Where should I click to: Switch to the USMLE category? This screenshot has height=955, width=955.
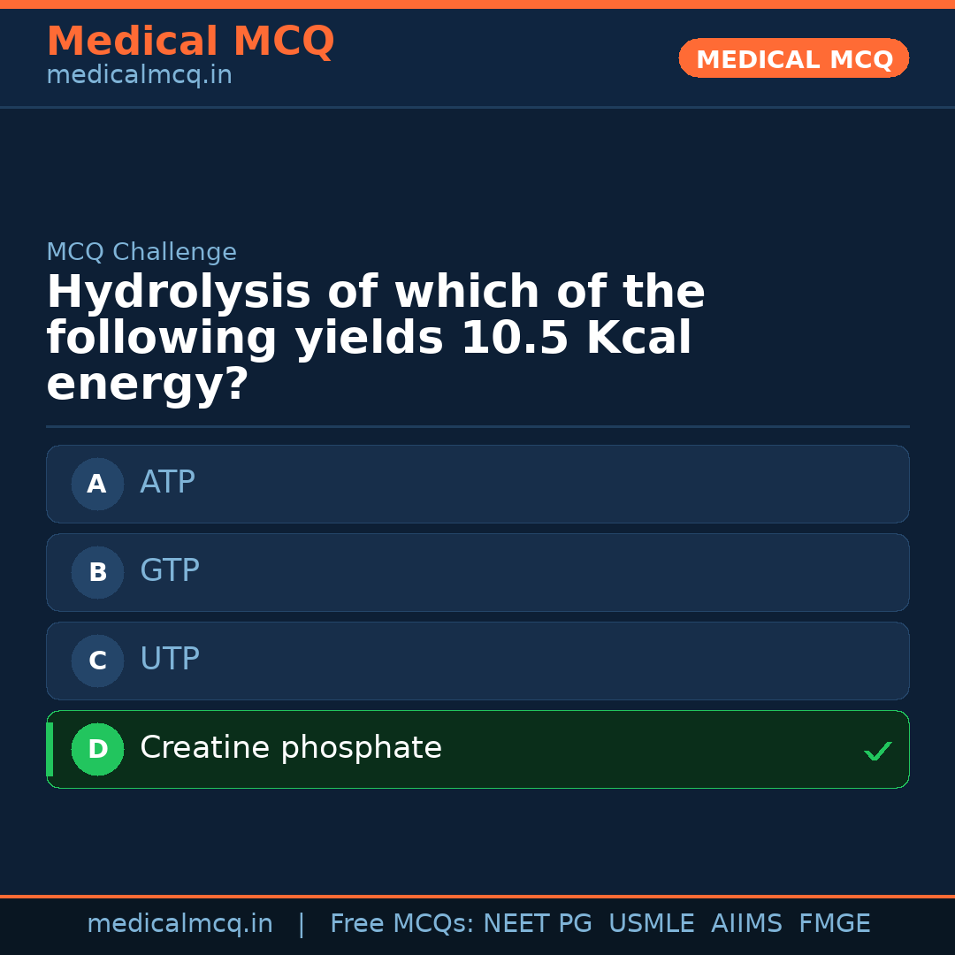click(652, 922)
